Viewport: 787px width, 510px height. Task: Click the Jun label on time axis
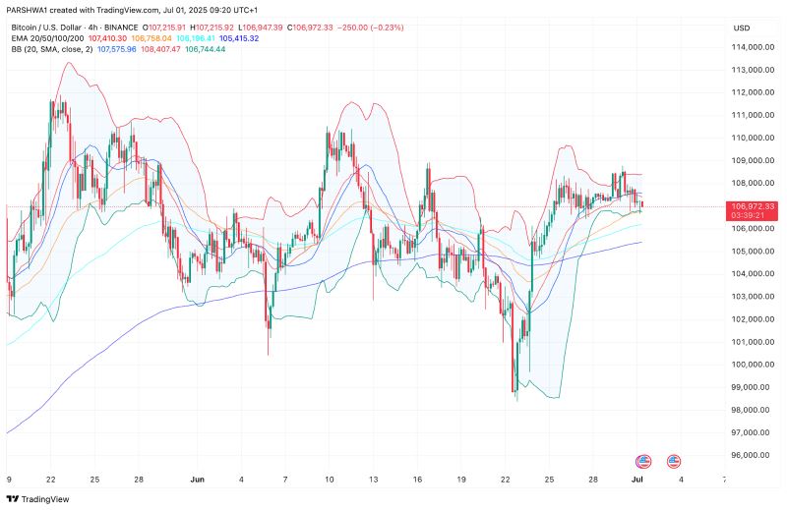(196, 481)
